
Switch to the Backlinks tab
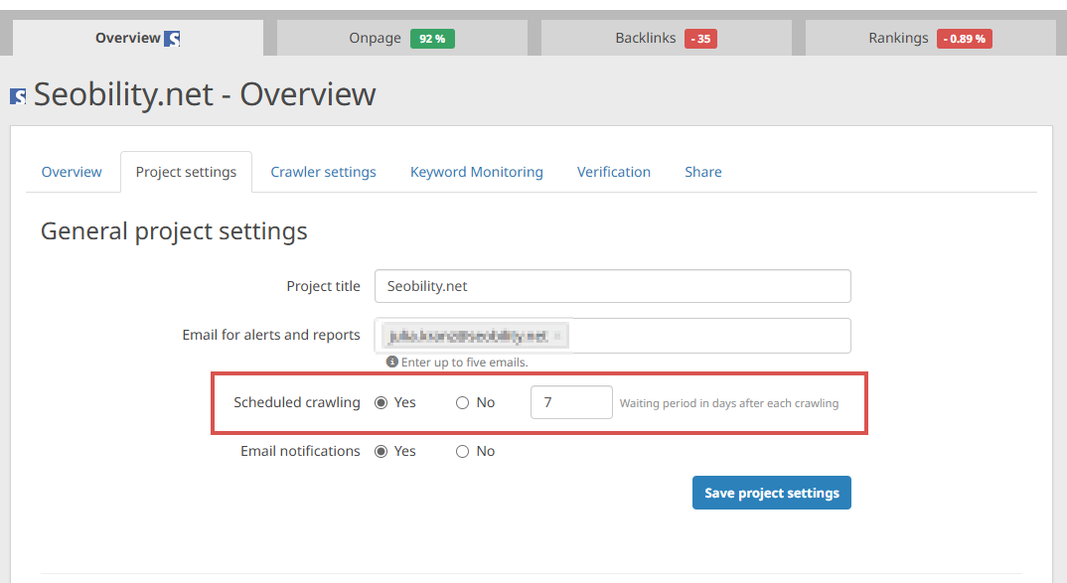tap(667, 38)
